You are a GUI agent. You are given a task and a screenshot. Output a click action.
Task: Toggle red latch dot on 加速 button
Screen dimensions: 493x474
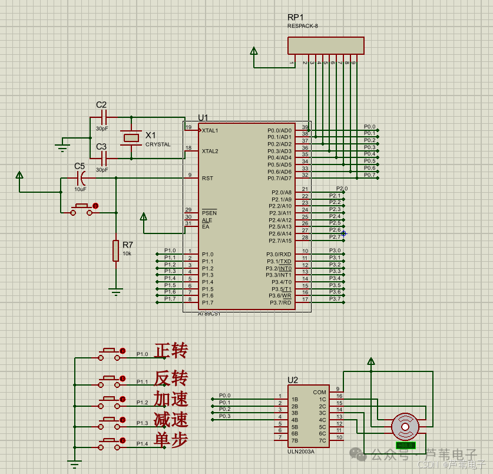point(123,399)
